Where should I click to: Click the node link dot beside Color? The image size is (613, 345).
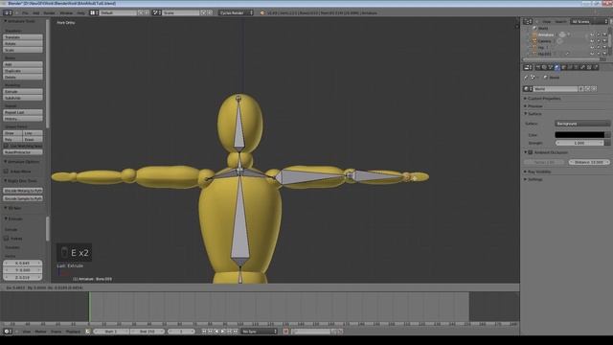coord(607,135)
